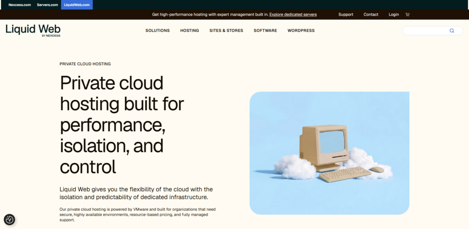
Task: Go to Liquid Web home logo
Action: point(33,31)
